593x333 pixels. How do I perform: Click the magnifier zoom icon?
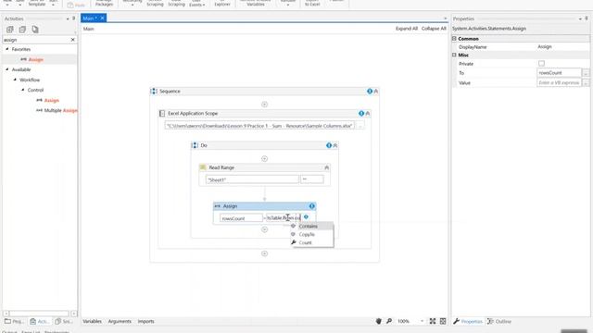(389, 321)
